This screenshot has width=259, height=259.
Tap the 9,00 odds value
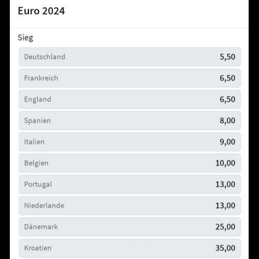[227, 142]
